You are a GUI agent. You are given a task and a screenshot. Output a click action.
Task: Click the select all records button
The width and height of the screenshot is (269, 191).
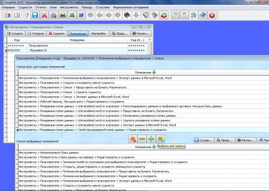coord(161,140)
